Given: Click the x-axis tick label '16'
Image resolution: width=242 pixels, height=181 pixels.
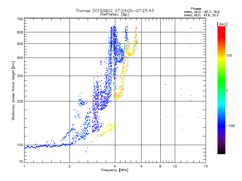Looking at the screenshot, I should coord(206,167).
